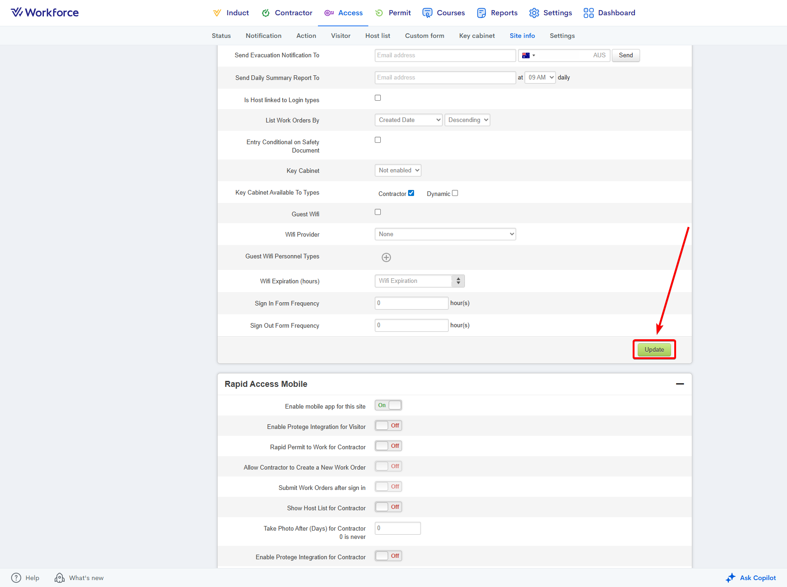
Task: Click the Ask Copilot sparkle icon
Action: (730, 578)
